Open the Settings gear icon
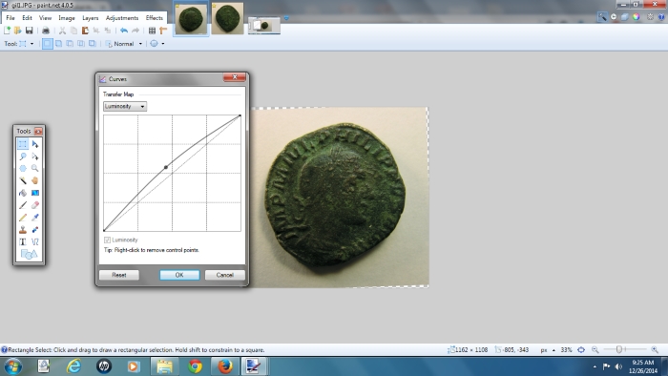The width and height of the screenshot is (668, 376). coord(650,16)
